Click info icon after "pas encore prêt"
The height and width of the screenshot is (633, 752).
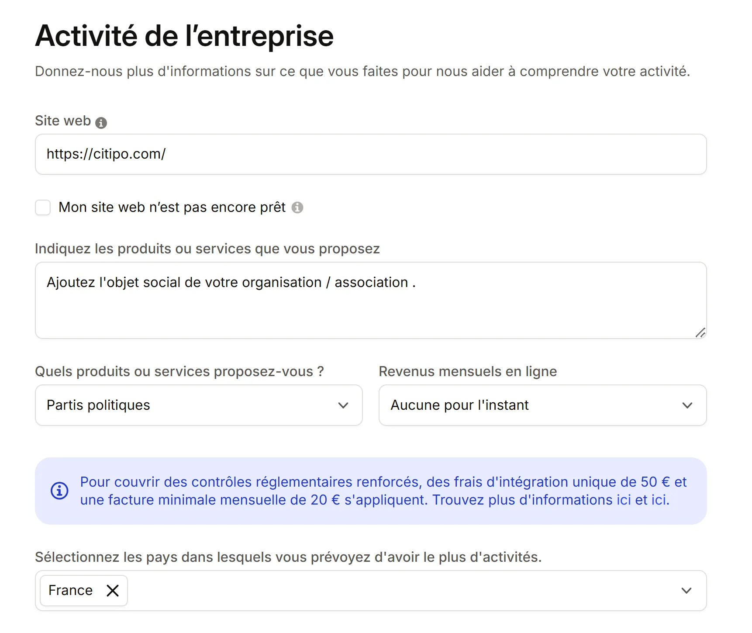click(x=297, y=208)
